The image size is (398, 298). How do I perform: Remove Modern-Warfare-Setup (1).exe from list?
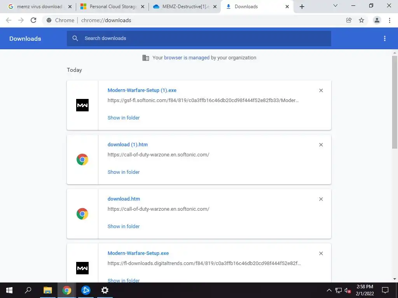pyautogui.click(x=321, y=90)
